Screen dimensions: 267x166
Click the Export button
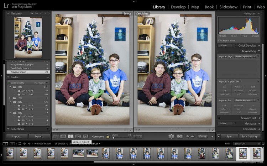tap(39, 136)
